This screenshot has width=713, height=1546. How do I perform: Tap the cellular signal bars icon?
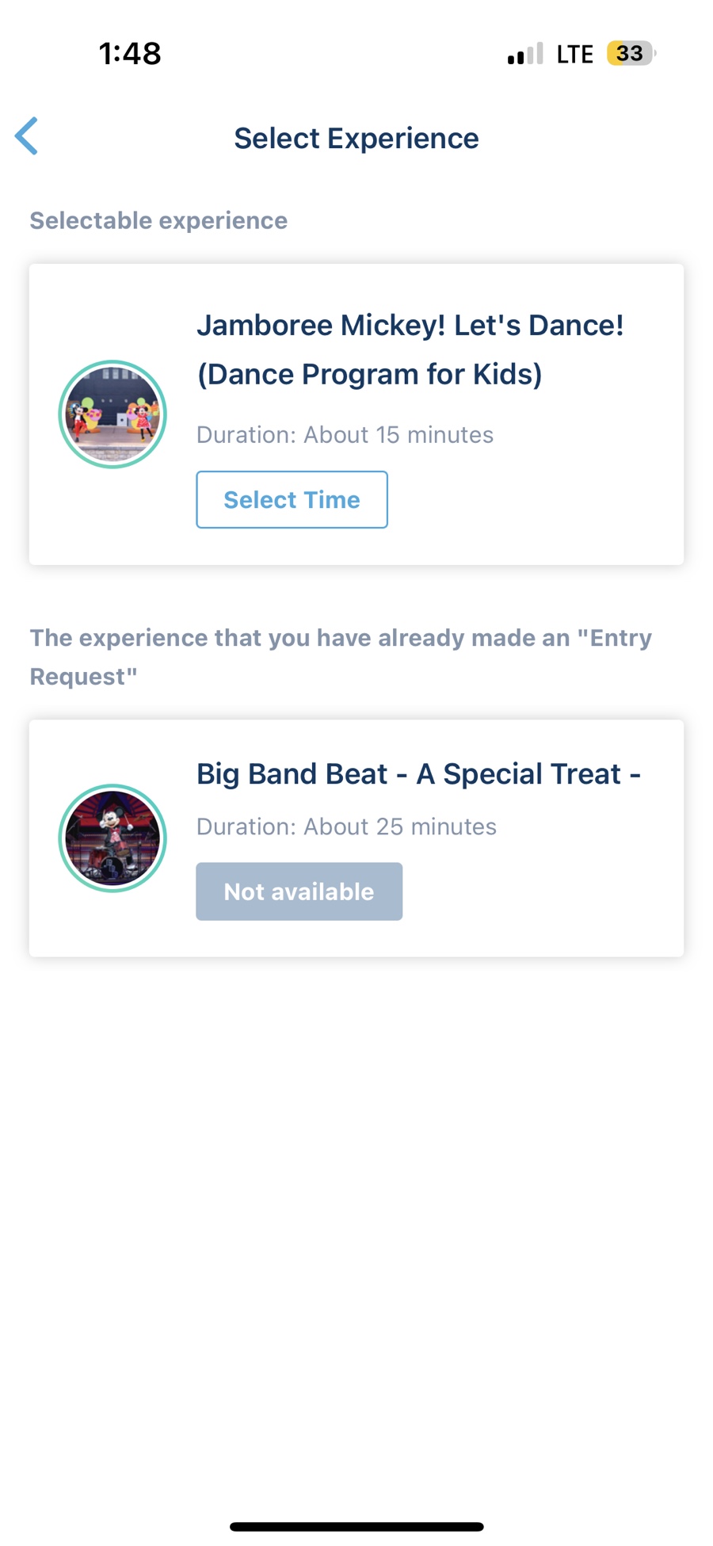pos(524,53)
